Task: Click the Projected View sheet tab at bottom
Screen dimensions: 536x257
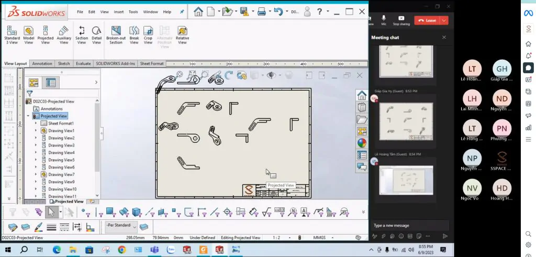Action: tap(66, 202)
